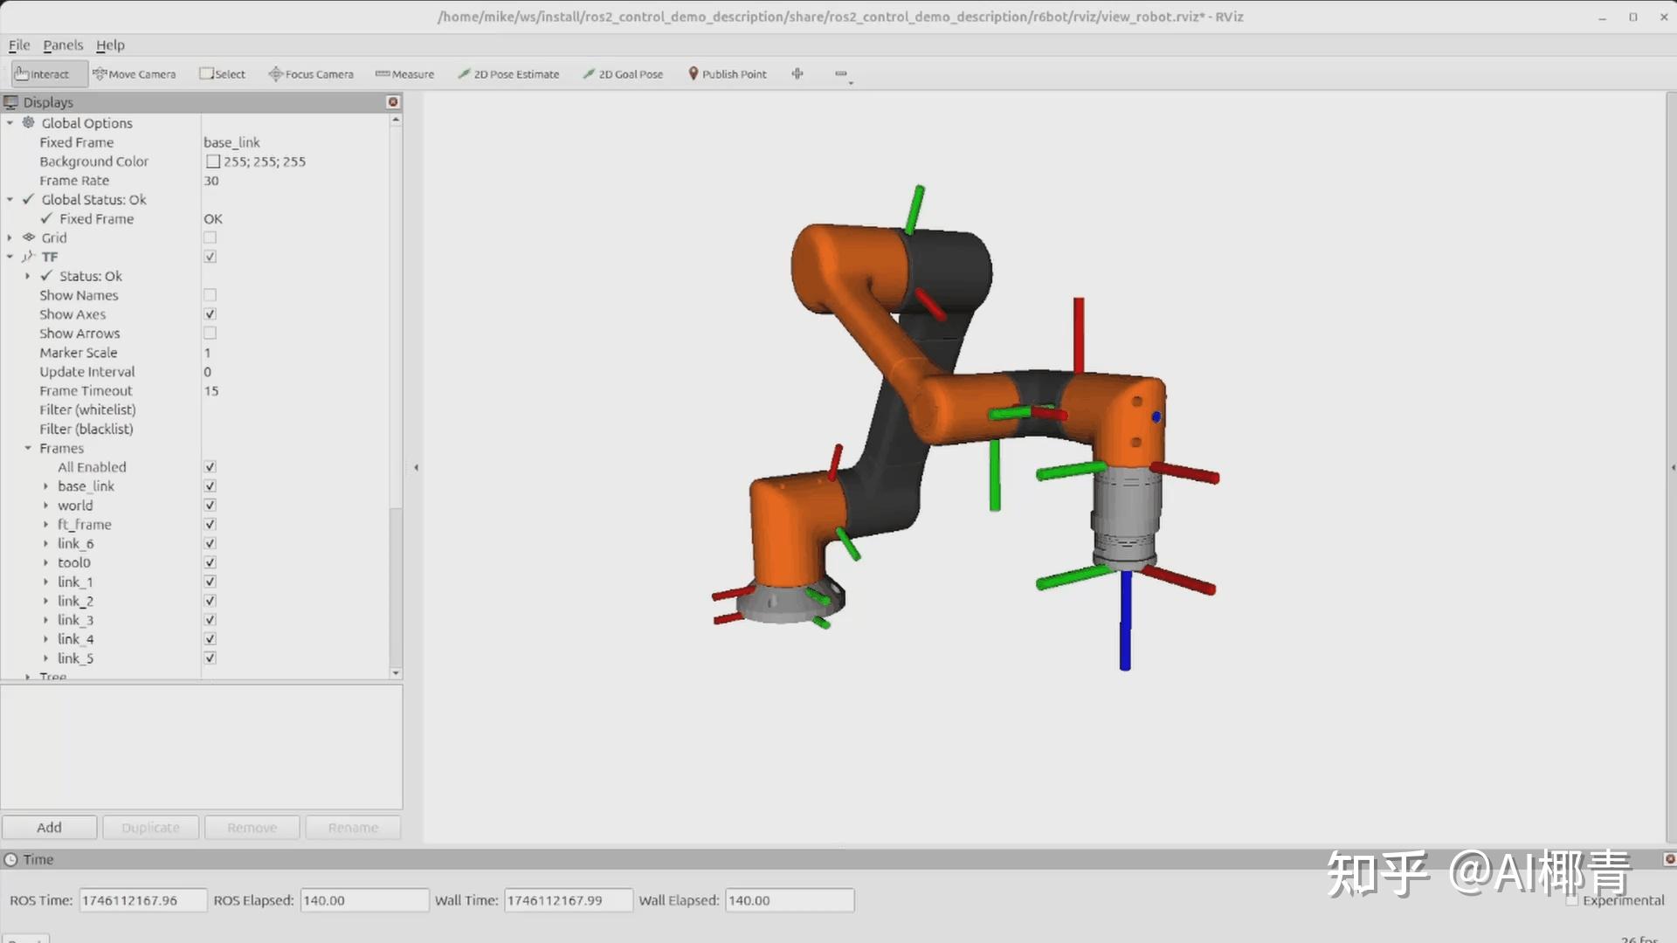This screenshot has width=1677, height=943.
Task: Open the File menu
Action: (18, 45)
